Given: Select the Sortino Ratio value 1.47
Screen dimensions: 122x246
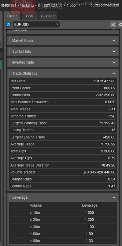Looking at the screenshot, I should (112, 186).
